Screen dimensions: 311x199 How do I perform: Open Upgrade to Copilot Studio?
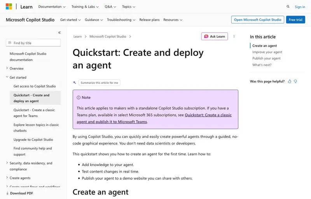[x=33, y=140]
